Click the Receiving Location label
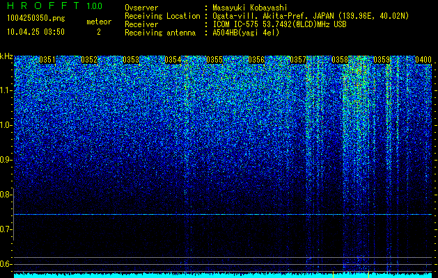Viewport: 438px width, 278px height. 162,17
